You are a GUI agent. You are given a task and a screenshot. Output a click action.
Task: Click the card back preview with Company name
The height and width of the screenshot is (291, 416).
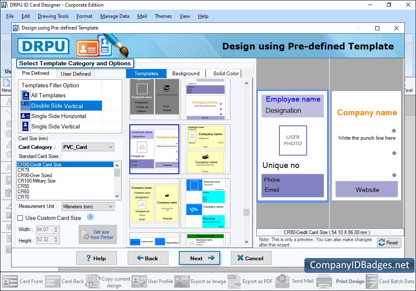[x=366, y=146]
